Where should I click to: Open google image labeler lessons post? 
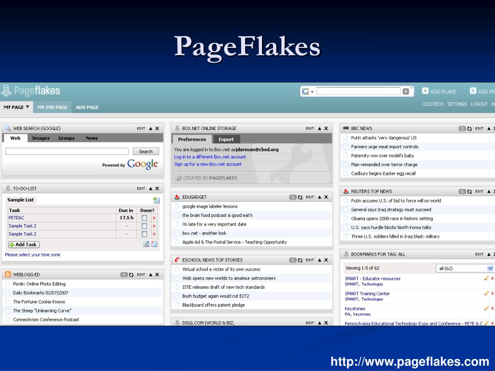[x=210, y=206]
